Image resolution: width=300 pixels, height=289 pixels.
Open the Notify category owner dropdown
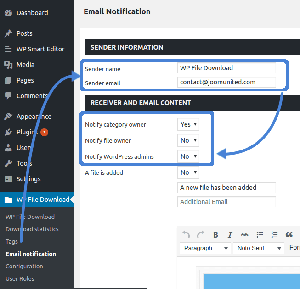click(188, 124)
